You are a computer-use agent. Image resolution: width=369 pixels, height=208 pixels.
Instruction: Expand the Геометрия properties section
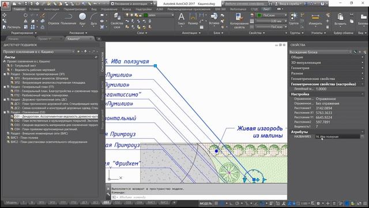coord(327,68)
